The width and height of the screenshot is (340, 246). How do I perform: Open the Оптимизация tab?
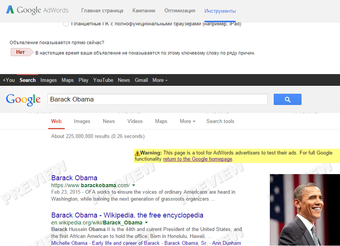pos(180,11)
